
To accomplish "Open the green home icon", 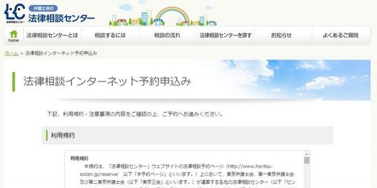I will pos(14,36).
